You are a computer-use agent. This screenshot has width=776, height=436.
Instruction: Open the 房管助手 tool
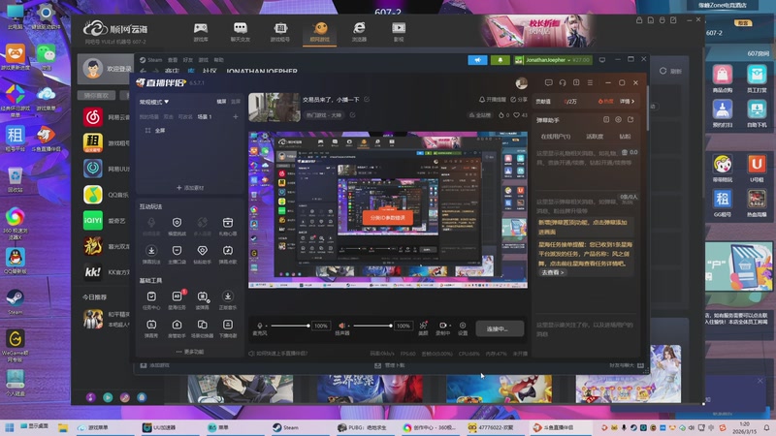coord(177,328)
